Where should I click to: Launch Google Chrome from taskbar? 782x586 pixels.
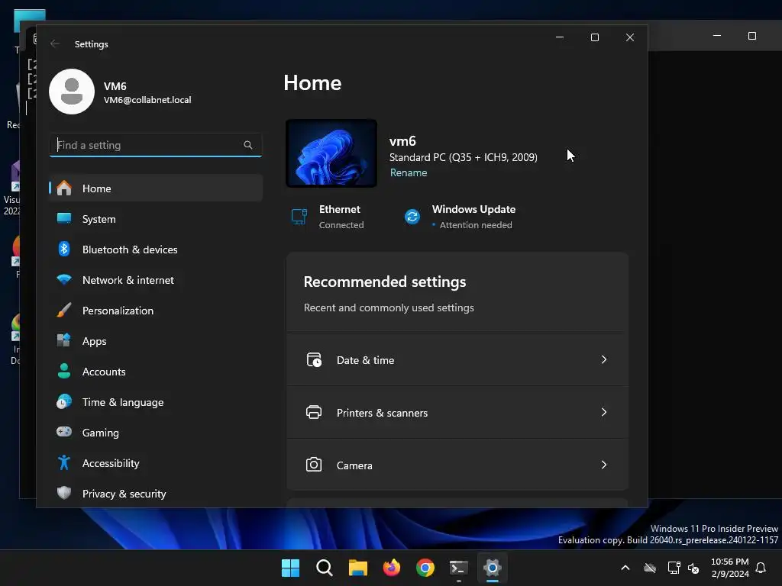(x=425, y=568)
